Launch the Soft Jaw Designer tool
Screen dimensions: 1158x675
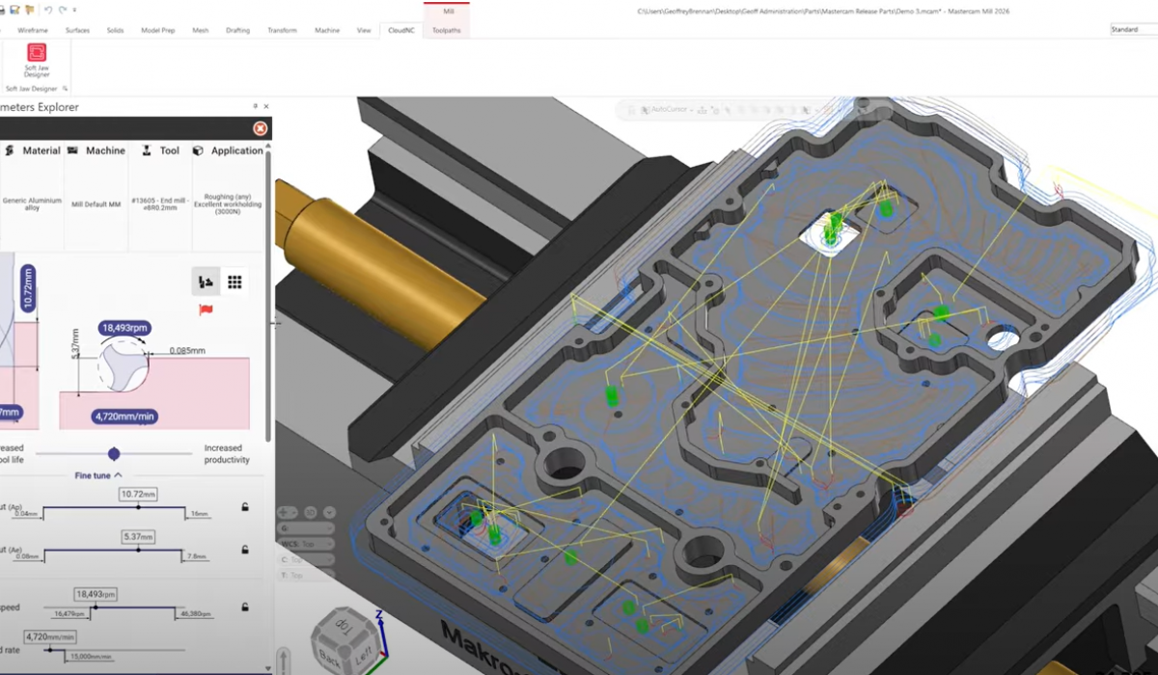click(x=36, y=60)
